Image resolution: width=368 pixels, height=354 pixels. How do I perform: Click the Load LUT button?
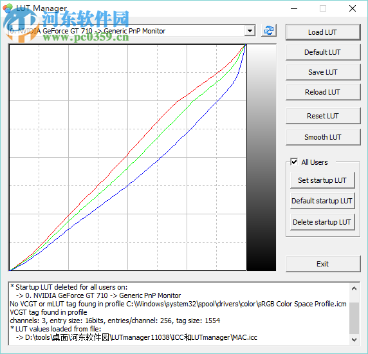coord(323,32)
